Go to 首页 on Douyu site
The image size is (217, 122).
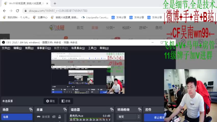point(80,28)
